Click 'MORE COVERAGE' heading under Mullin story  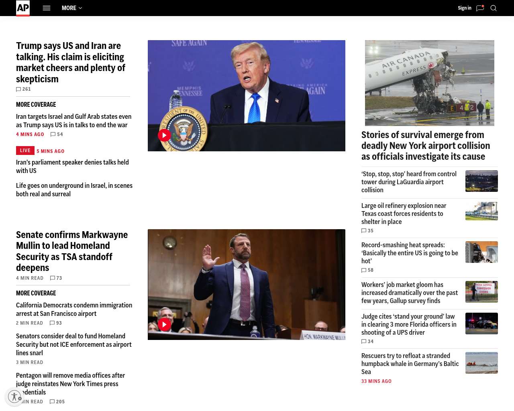pyautogui.click(x=36, y=293)
